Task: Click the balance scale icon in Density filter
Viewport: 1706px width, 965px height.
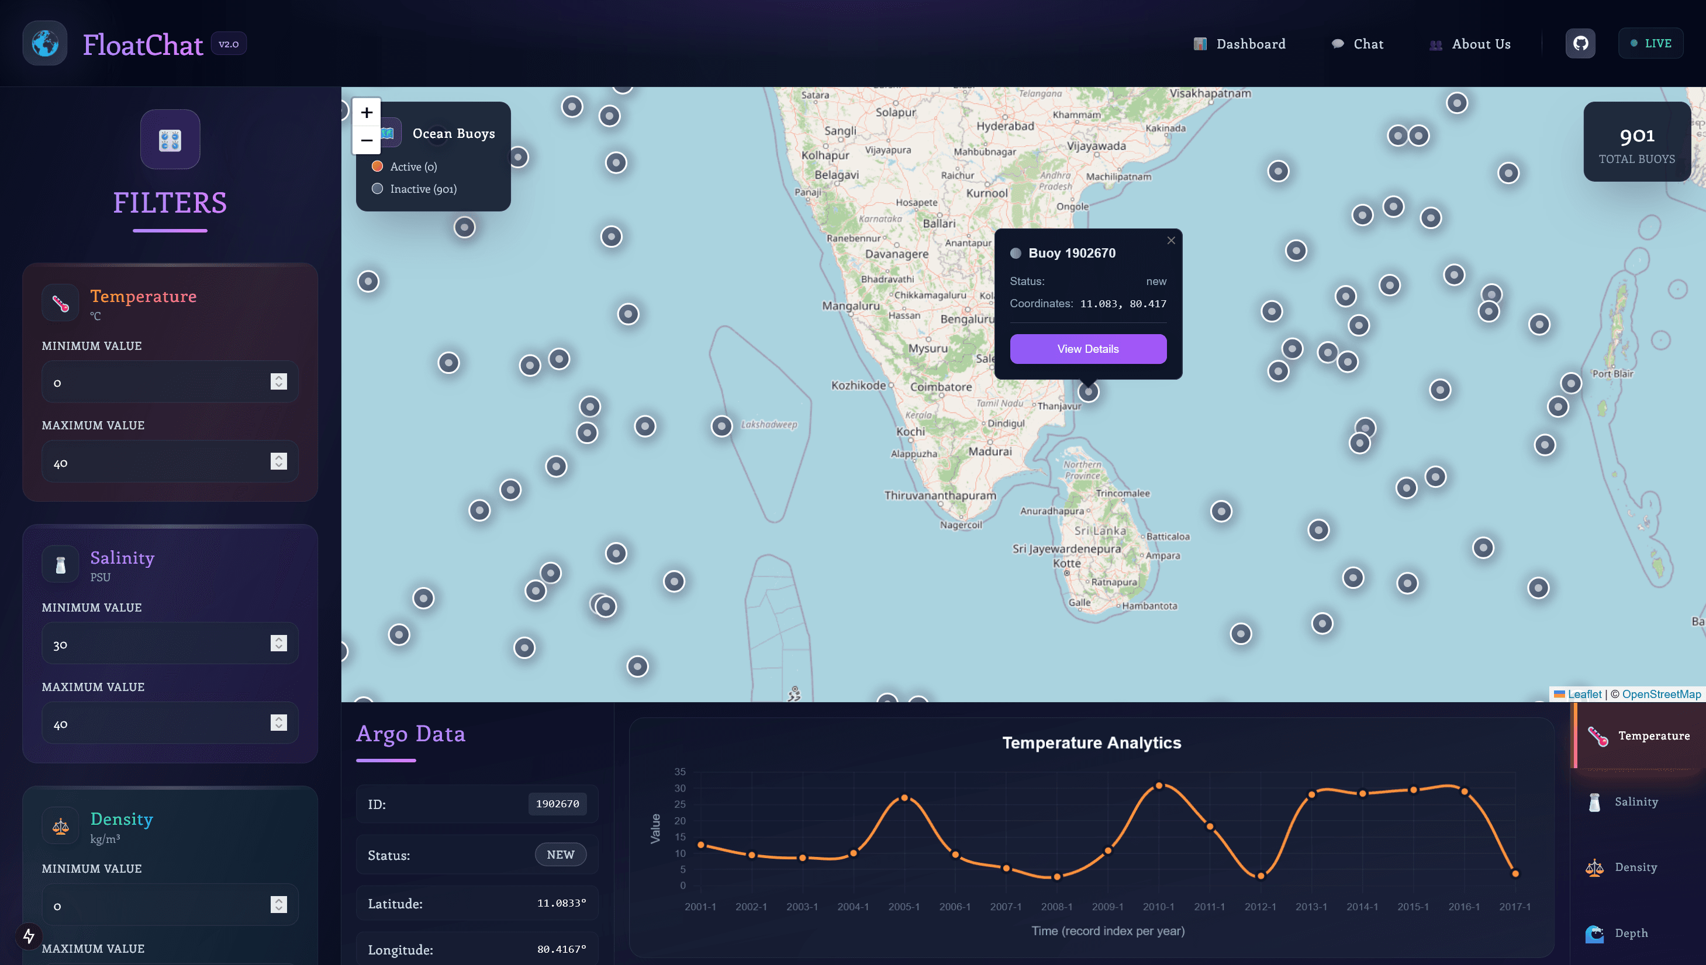Action: pyautogui.click(x=60, y=827)
